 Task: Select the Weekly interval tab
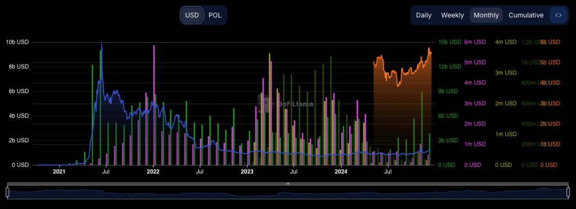click(452, 15)
